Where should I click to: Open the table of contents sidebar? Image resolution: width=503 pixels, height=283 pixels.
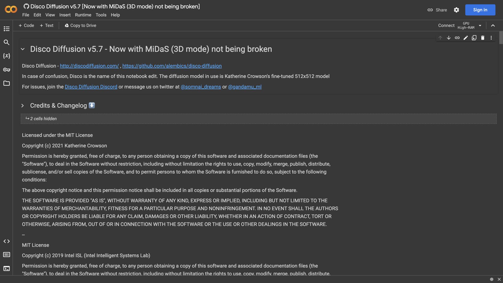click(7, 29)
